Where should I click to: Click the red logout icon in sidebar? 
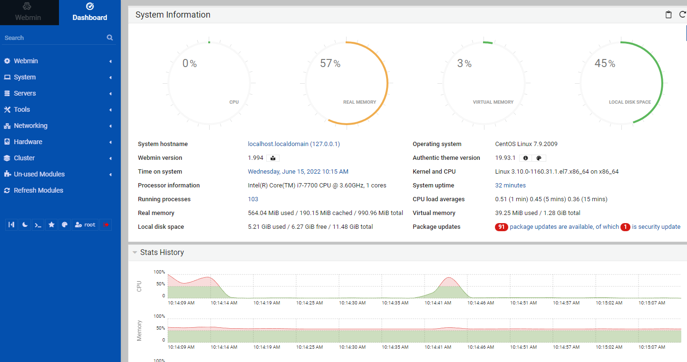coord(106,225)
